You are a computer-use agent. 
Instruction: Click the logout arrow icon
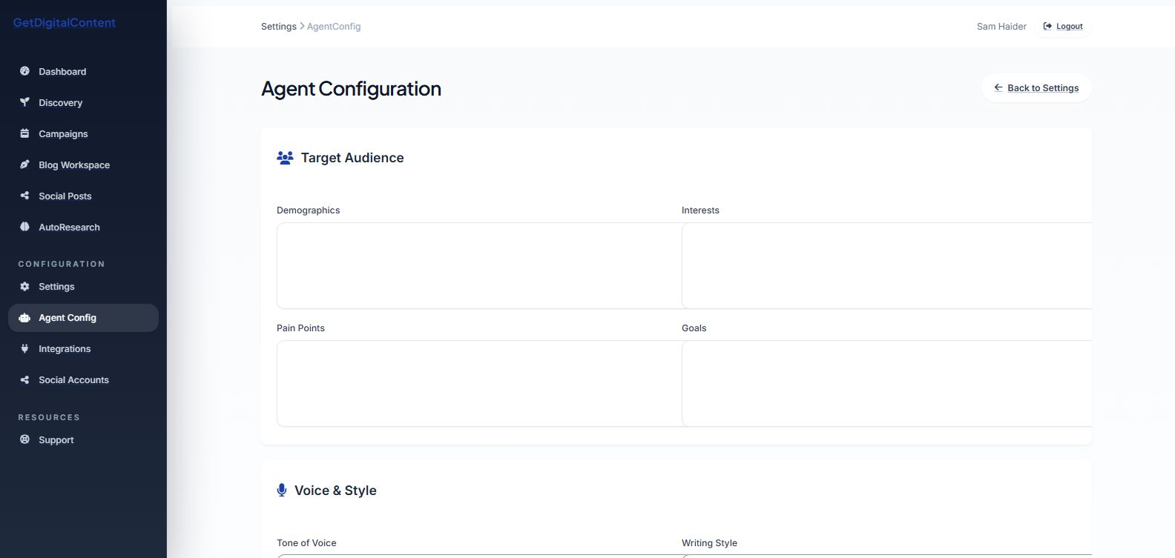pos(1047,26)
